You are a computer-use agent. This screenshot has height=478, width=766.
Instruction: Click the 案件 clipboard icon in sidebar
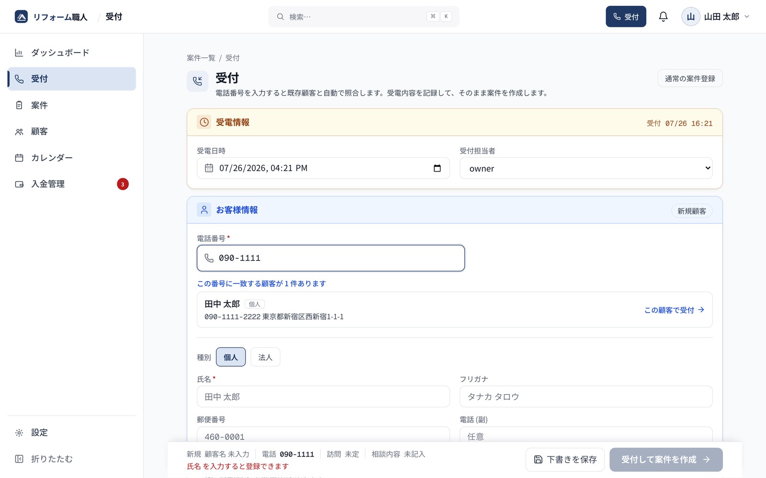point(19,105)
